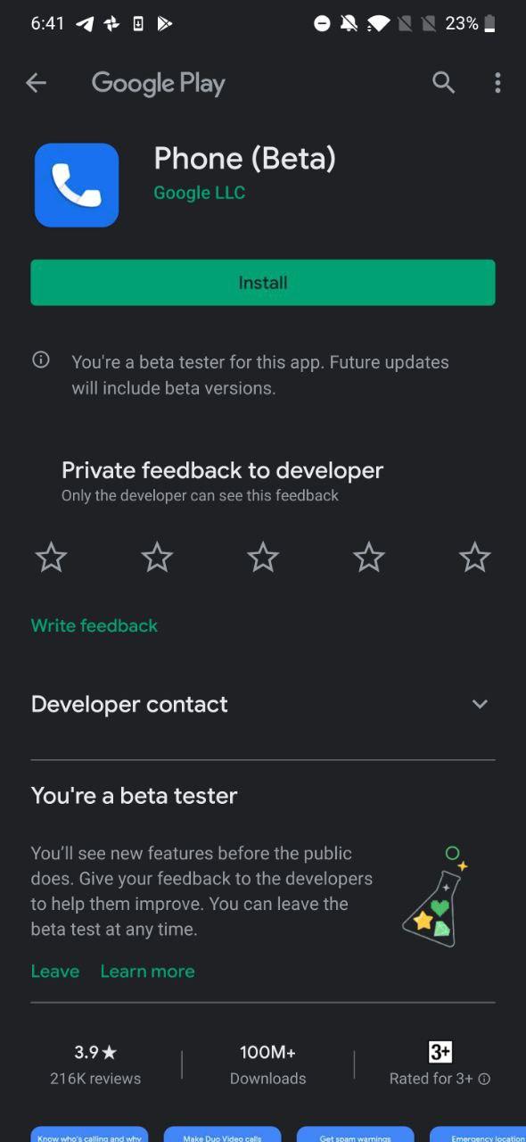Rate the app three stars
The width and height of the screenshot is (526, 1142).
tap(263, 558)
